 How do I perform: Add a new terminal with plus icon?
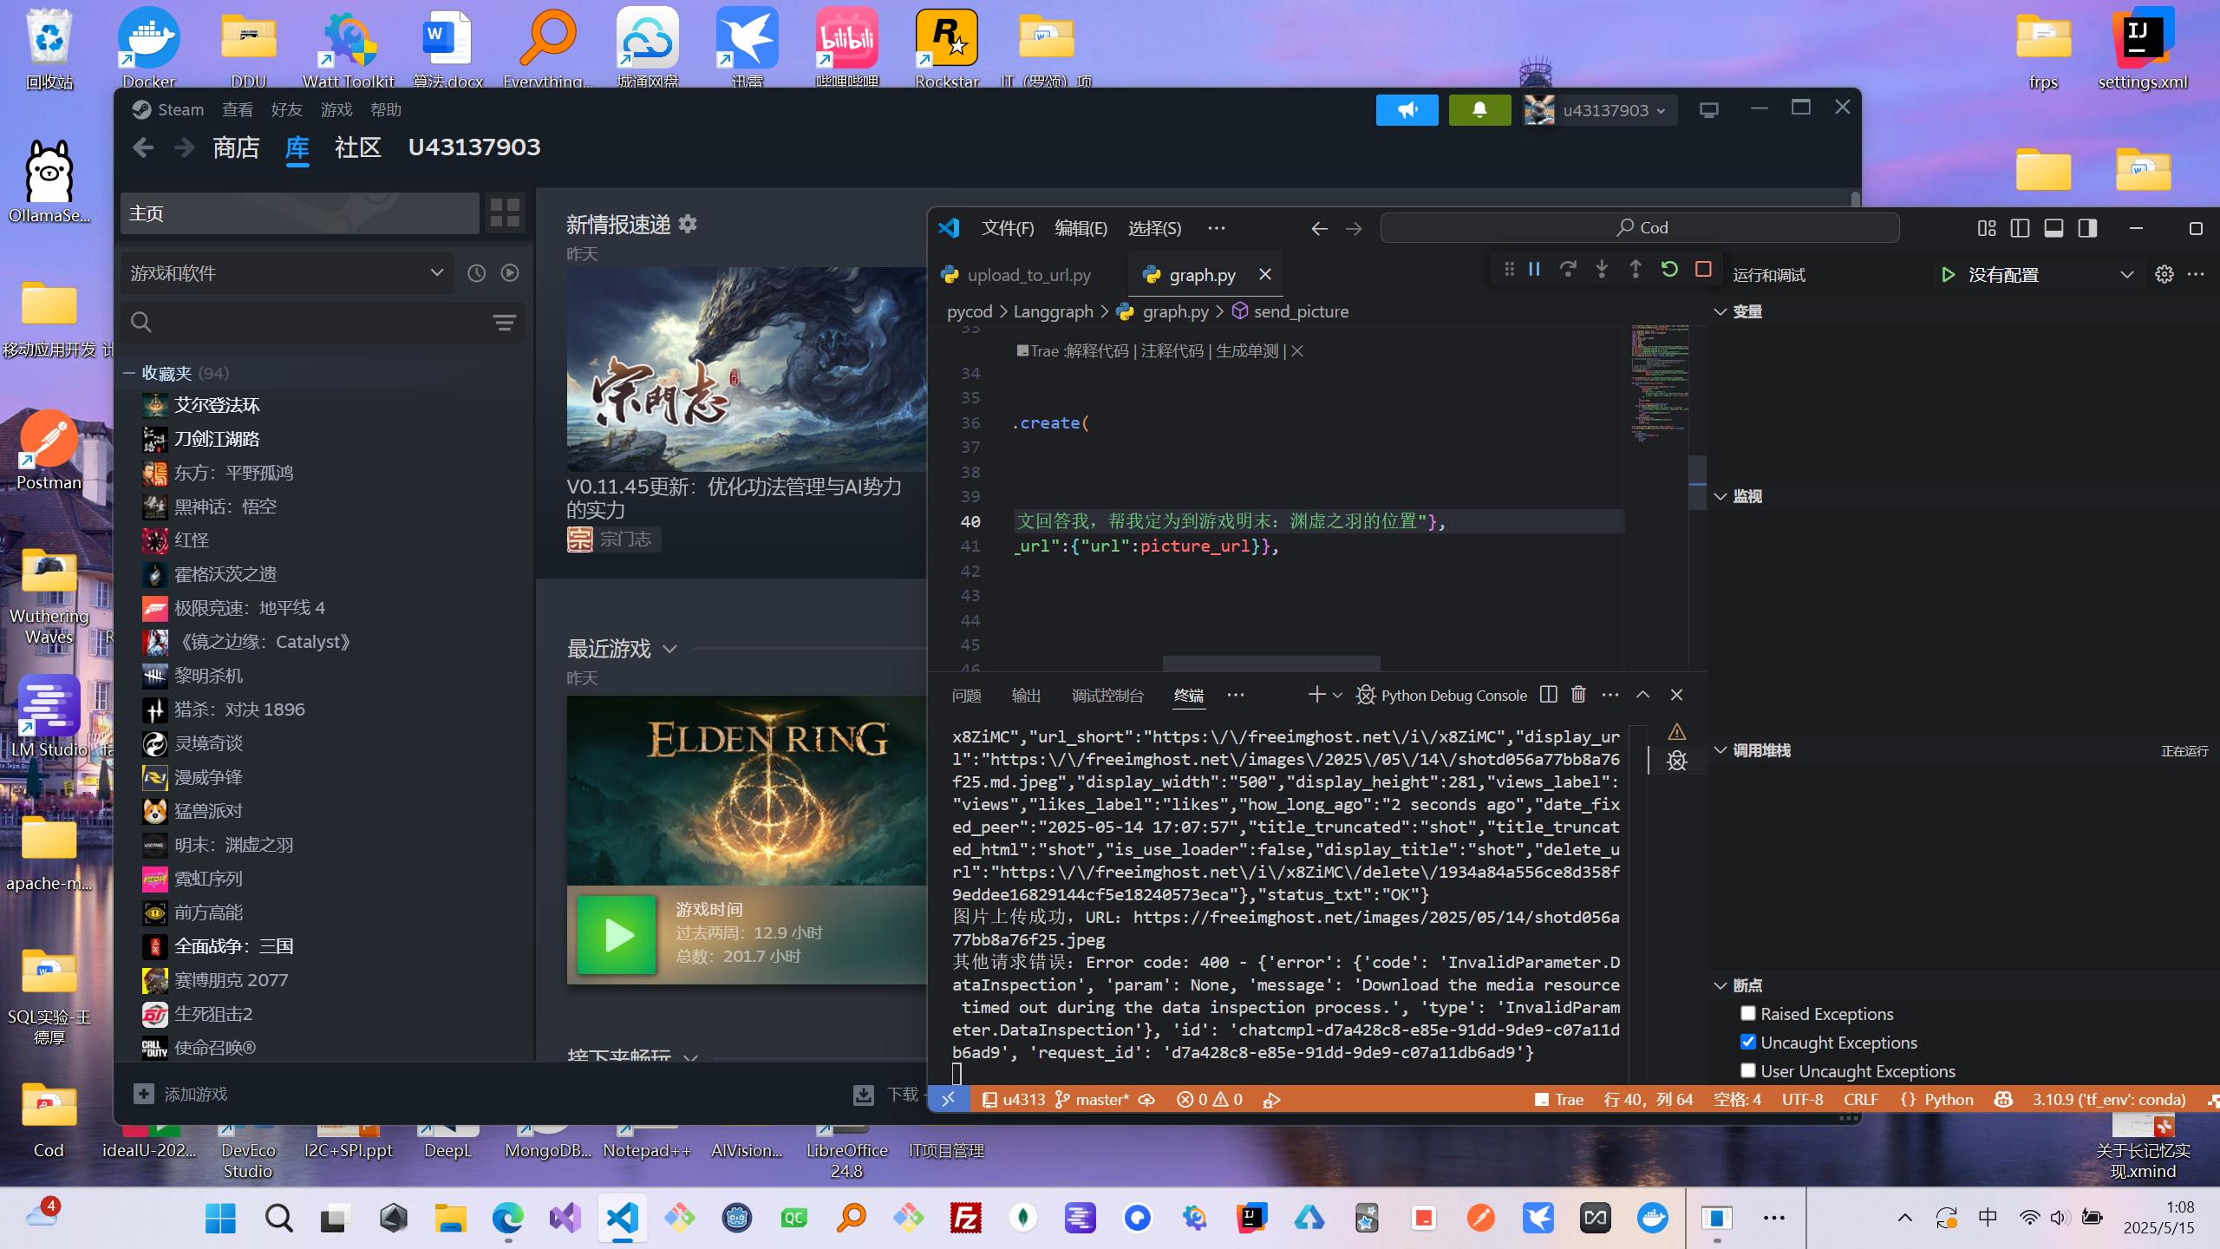pos(1316,695)
